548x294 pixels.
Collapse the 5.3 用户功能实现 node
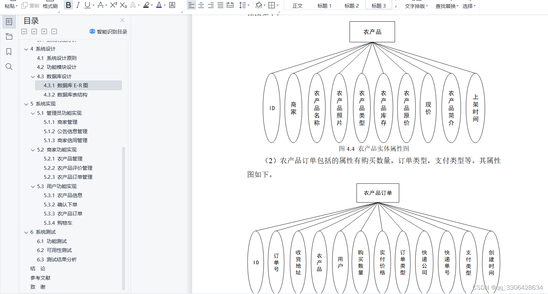click(x=33, y=187)
